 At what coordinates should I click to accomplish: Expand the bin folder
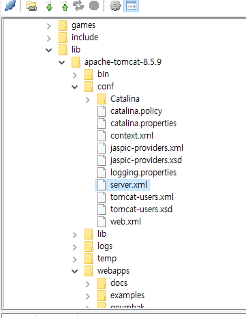click(74, 75)
